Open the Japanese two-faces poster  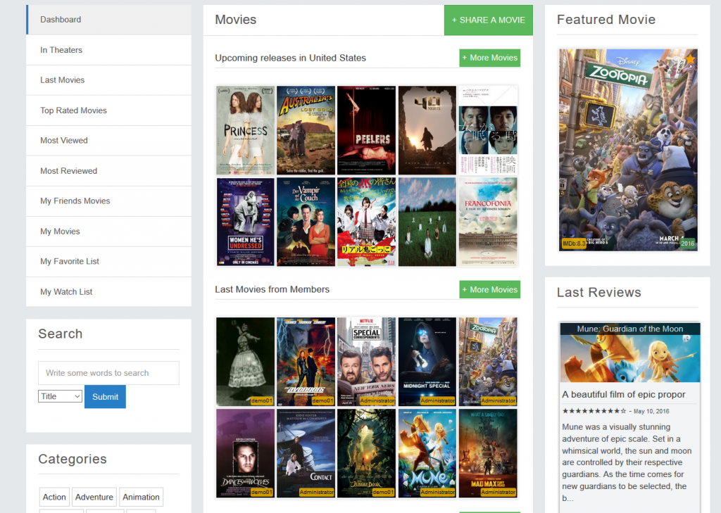tap(488, 130)
